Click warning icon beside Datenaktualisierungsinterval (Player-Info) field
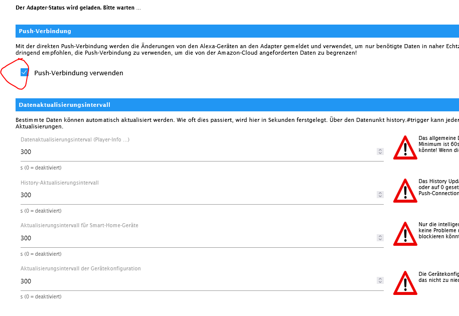459x316 pixels. (405, 148)
